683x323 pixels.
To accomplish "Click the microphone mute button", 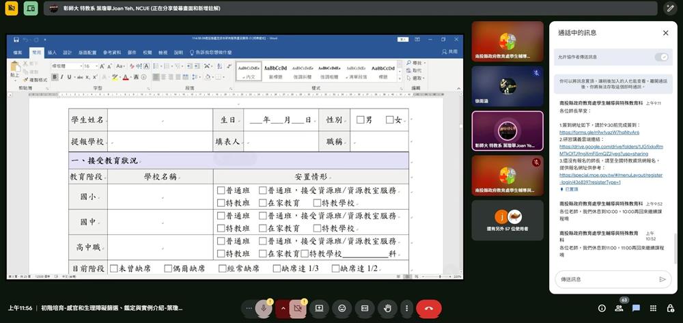I will point(264,309).
